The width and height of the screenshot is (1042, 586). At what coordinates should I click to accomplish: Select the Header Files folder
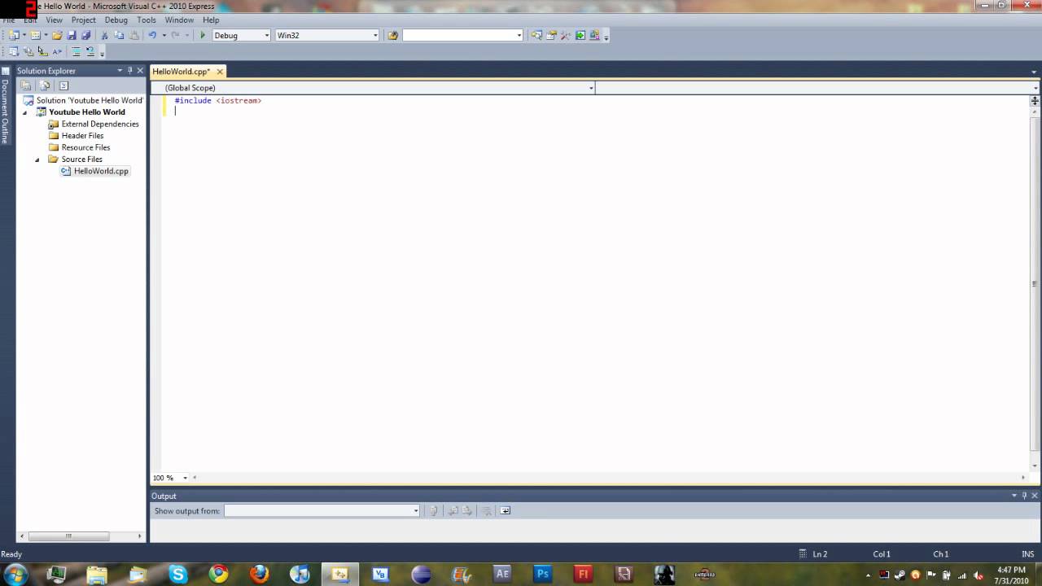click(82, 136)
